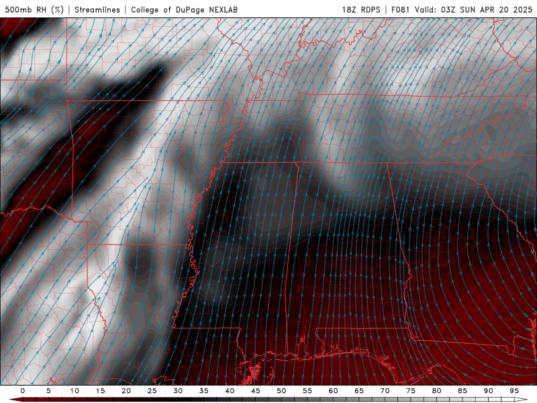Click the "Valid: 03Z SUN APR 20 2025" text
The image size is (537, 403).
[x=474, y=9]
